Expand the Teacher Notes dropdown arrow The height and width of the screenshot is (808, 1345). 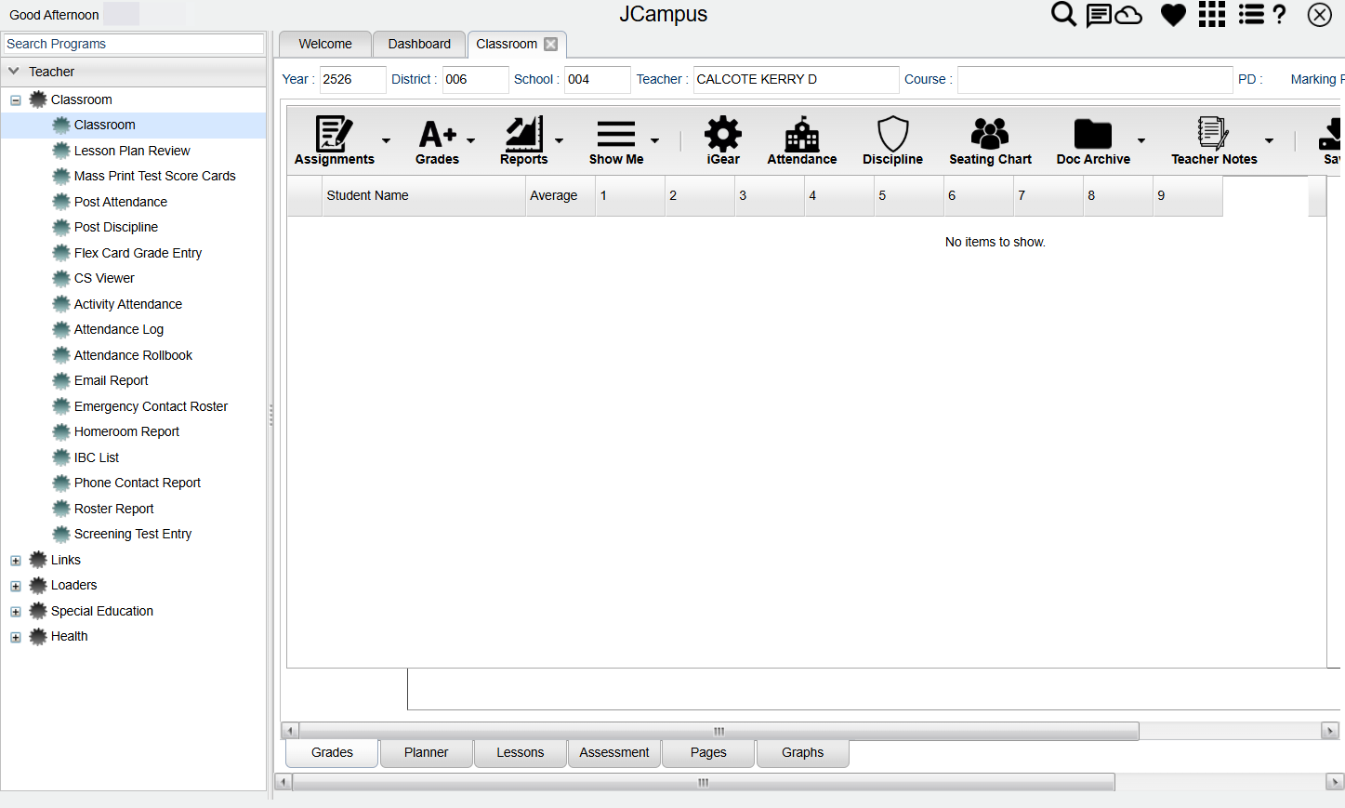(x=1269, y=140)
